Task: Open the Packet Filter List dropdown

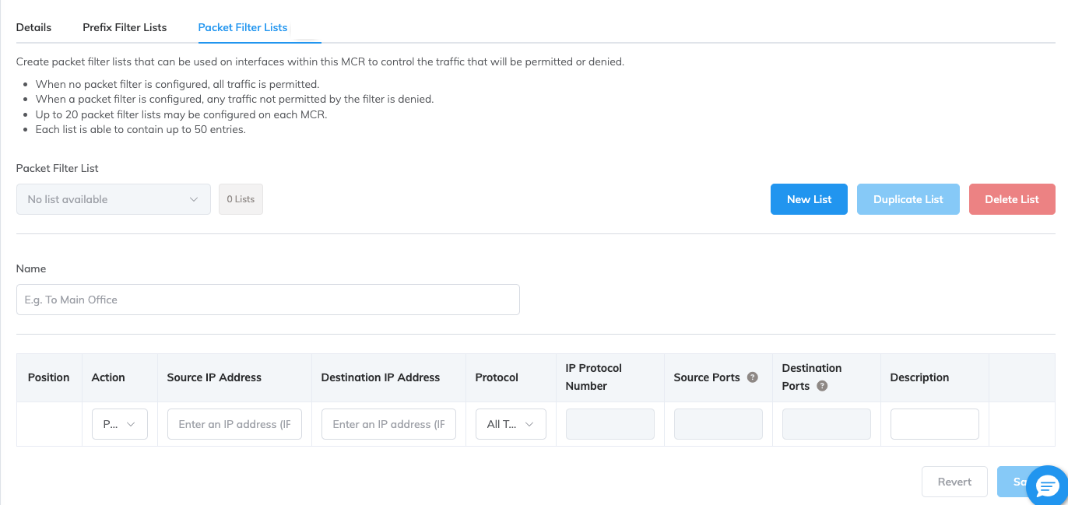Action: [113, 199]
